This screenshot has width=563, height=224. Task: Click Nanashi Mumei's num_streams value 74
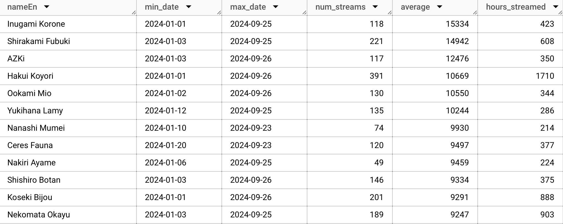(x=379, y=128)
